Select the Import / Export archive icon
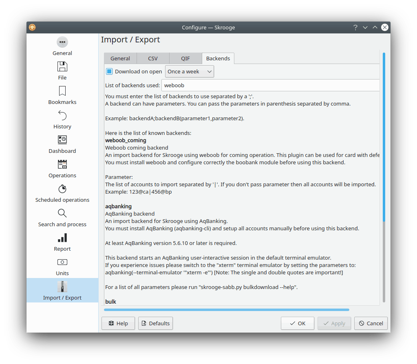This screenshot has width=417, height=364. pyautogui.click(x=62, y=287)
